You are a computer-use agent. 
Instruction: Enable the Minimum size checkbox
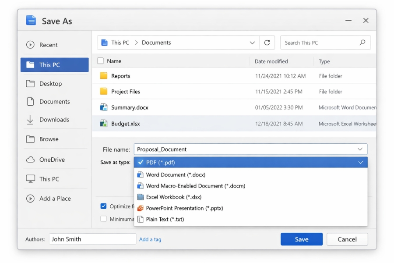(103, 219)
